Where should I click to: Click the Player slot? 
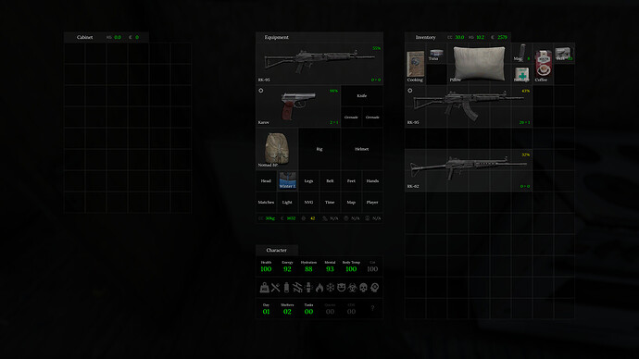pos(372,202)
